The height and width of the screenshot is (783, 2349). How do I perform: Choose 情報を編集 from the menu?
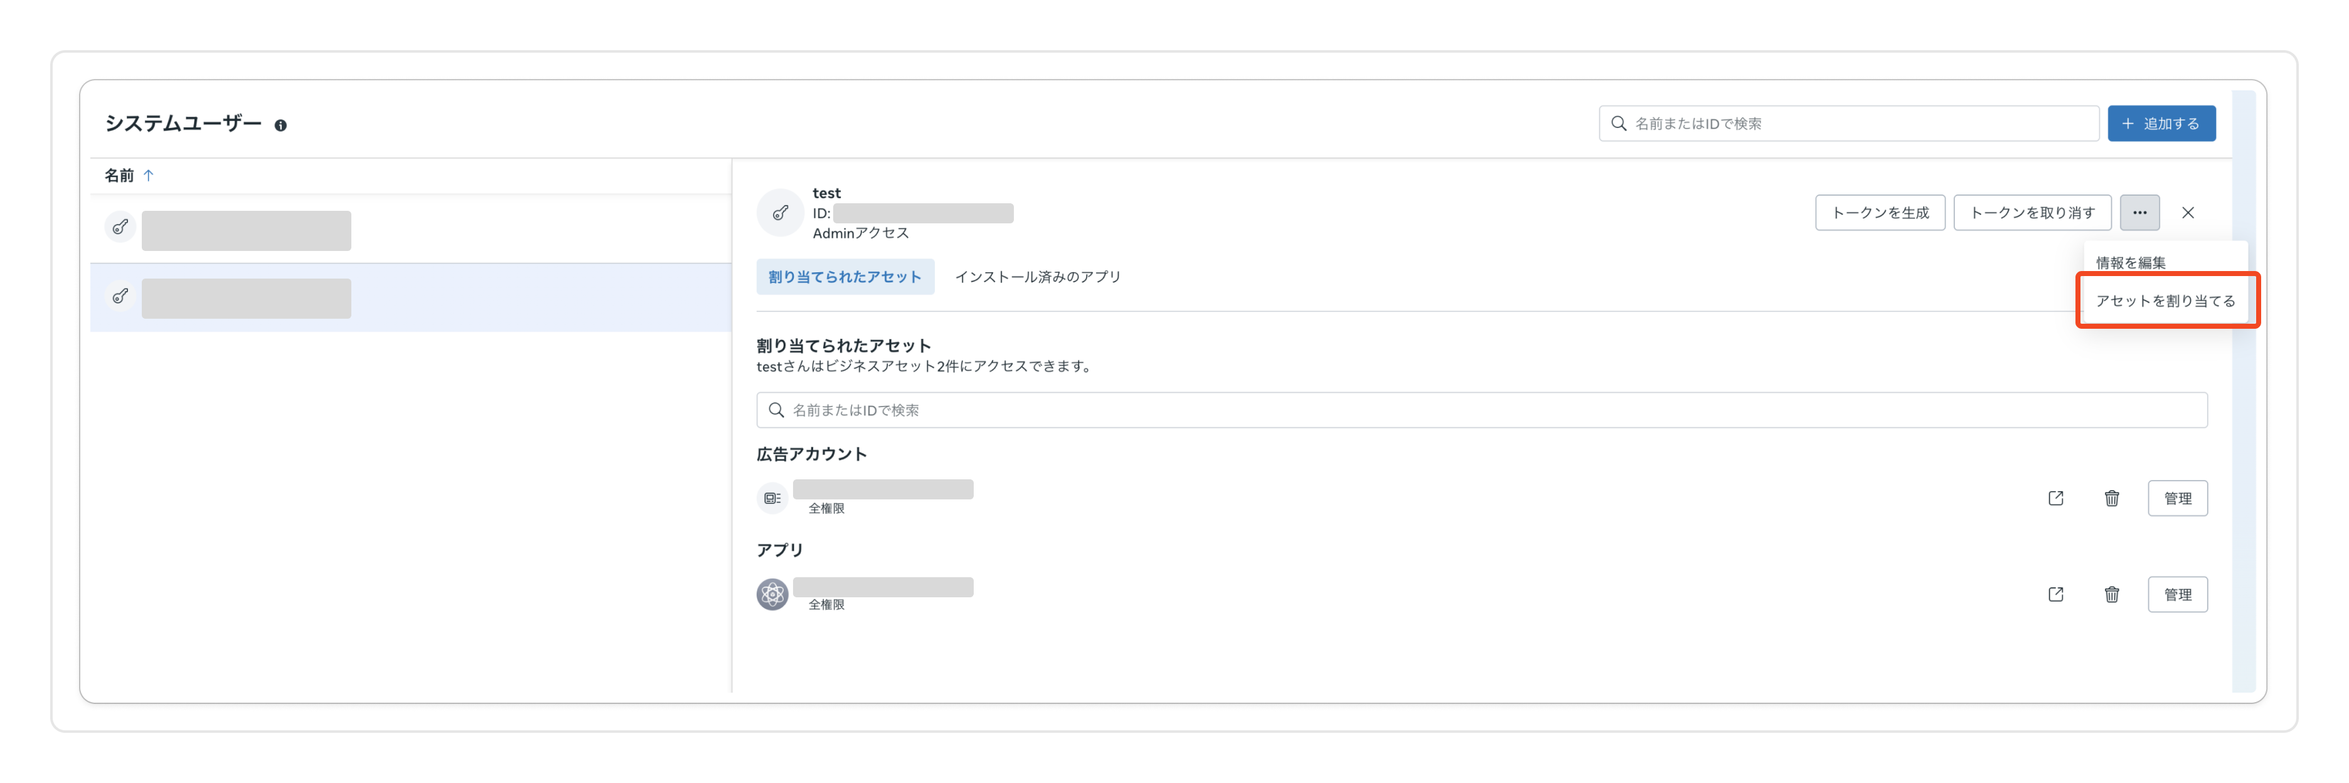click(x=2131, y=262)
